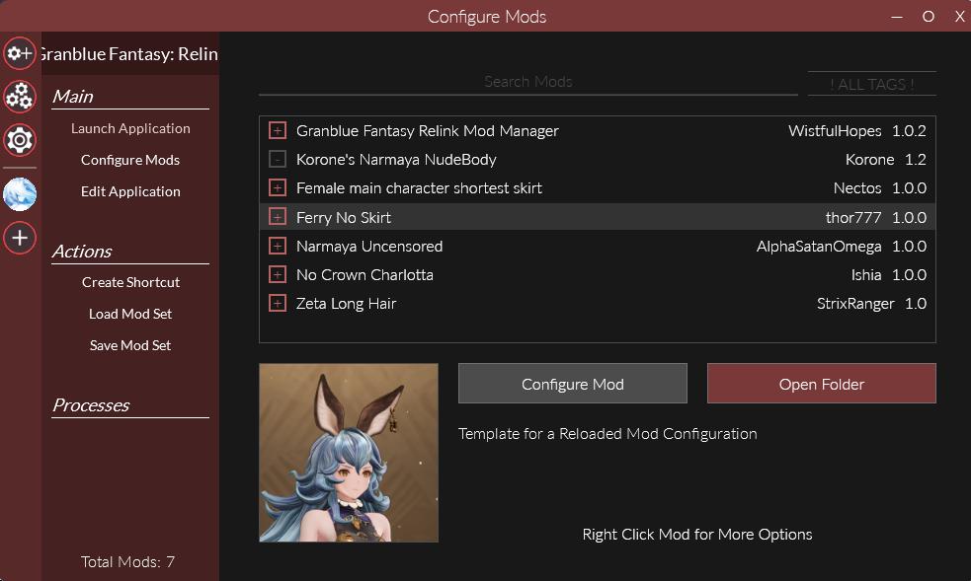This screenshot has width=971, height=581.
Task: Select the Granblue Fantasy Relink Mod Manager row
Action: tap(598, 130)
